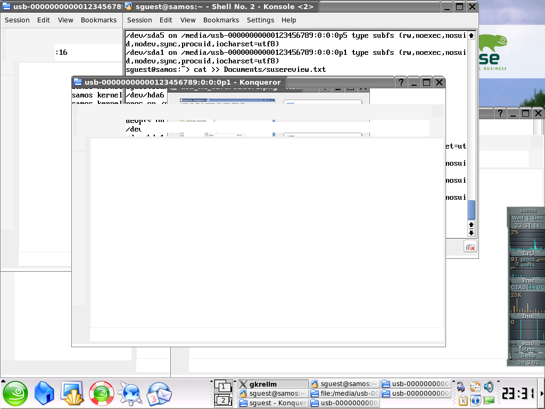Click the samos hostname in gkrellm
The height and width of the screenshot is (409, 545).
click(528, 210)
